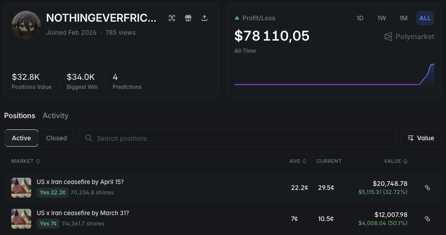Open the Value sort dropdown
Viewport: 446px width, 235px height.
(x=421, y=138)
